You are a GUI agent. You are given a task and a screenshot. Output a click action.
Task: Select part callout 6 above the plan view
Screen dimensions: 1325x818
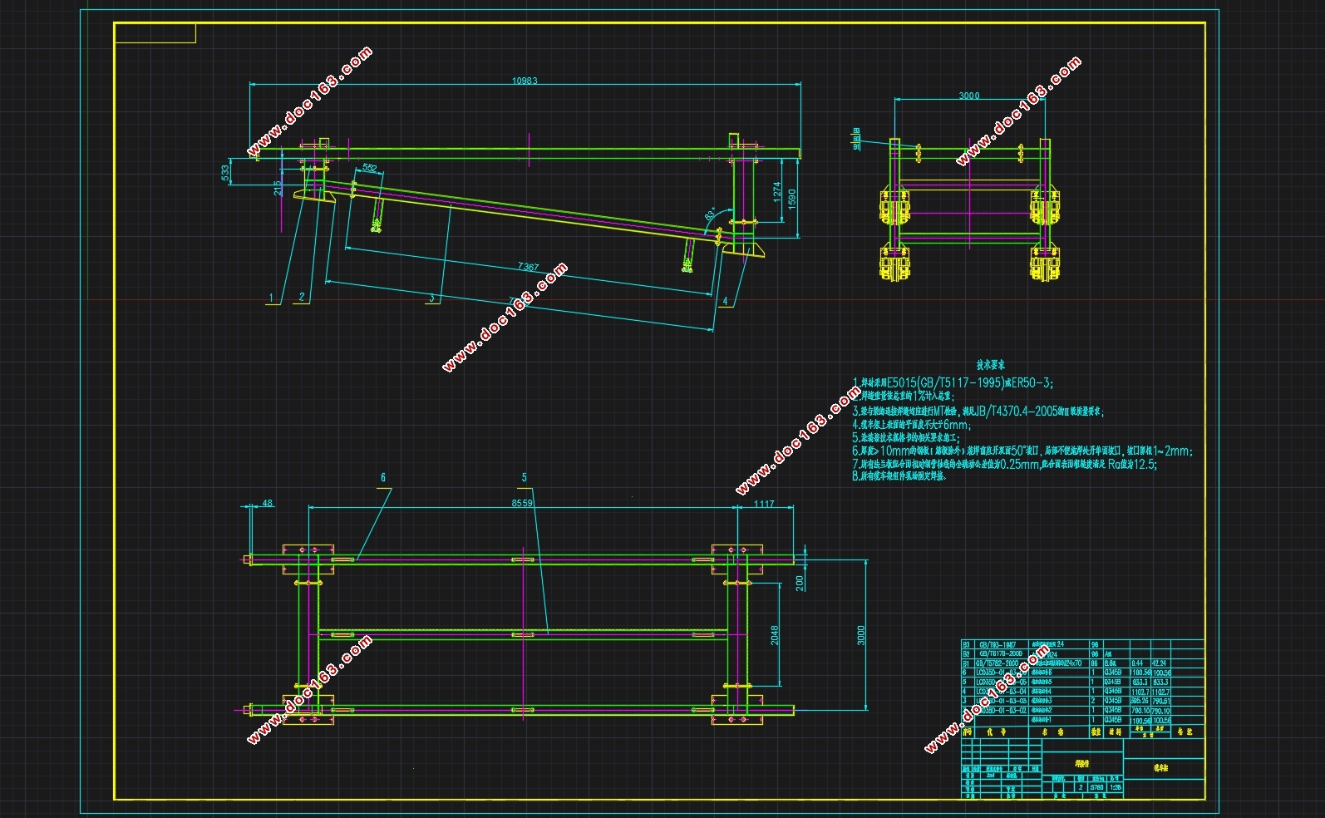click(383, 477)
